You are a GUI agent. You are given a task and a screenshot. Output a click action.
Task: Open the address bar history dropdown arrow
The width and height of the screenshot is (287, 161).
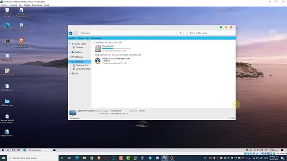[176, 33]
